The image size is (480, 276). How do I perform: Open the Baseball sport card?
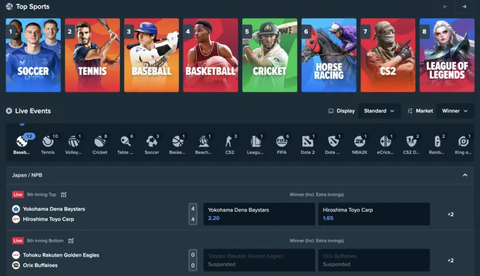(152, 55)
